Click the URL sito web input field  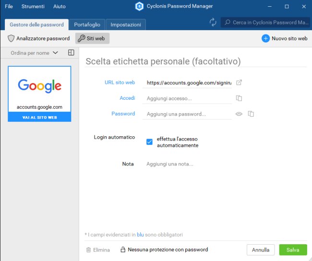tap(187, 83)
